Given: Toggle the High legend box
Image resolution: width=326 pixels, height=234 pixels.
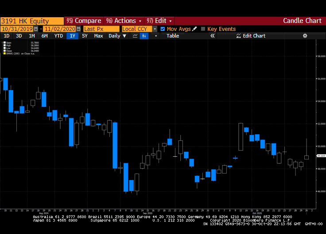Looking at the screenshot, I should pyautogui.click(x=4, y=45).
